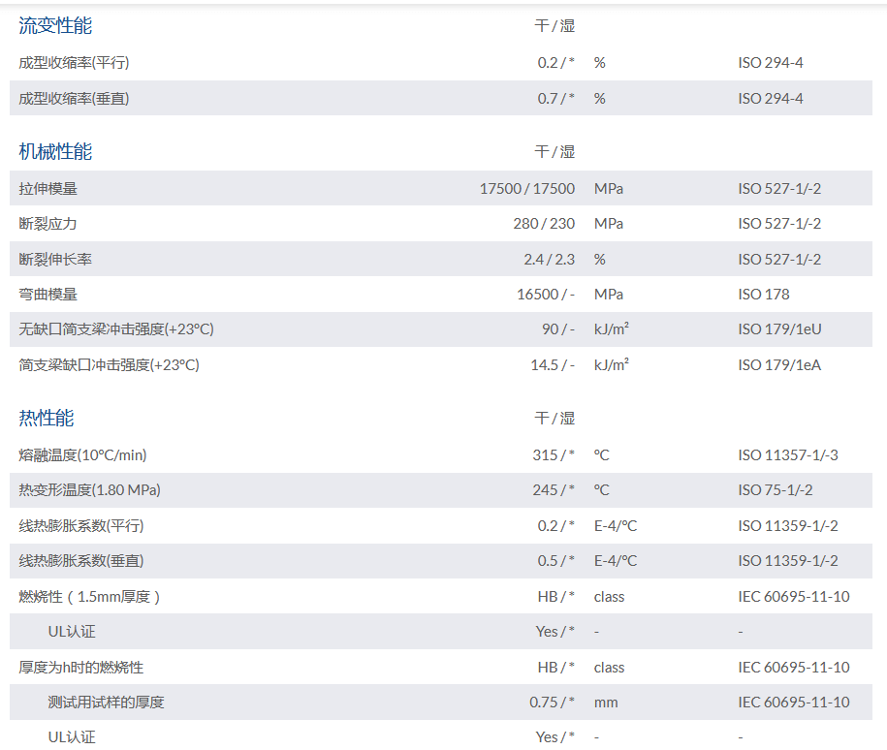Select the 燃烧性（1.5mm厚度）label
Screen dimensions: 887x750
tap(89, 597)
